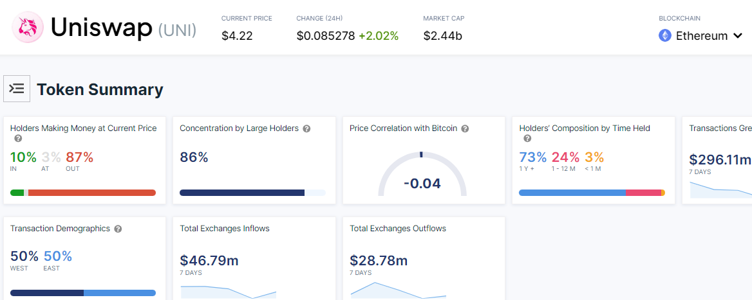
Task: Click the 50% WEST value
Action: pyautogui.click(x=24, y=256)
